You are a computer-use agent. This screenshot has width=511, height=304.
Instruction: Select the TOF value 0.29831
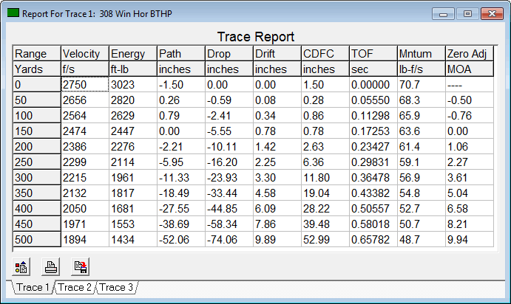tap(373, 162)
